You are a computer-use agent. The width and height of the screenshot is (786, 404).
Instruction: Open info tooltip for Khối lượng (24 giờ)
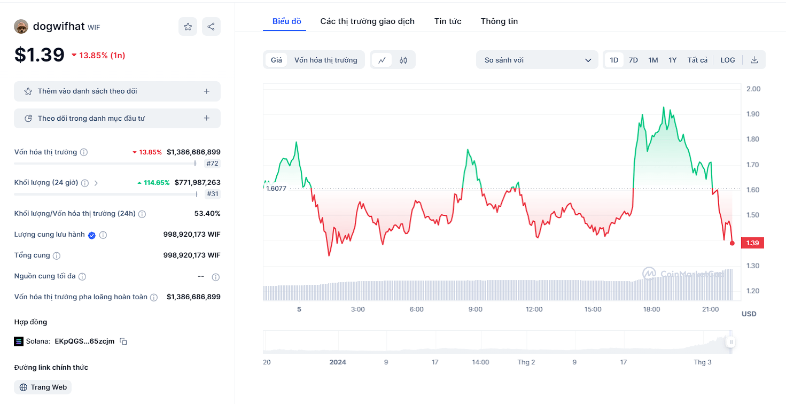tap(85, 183)
